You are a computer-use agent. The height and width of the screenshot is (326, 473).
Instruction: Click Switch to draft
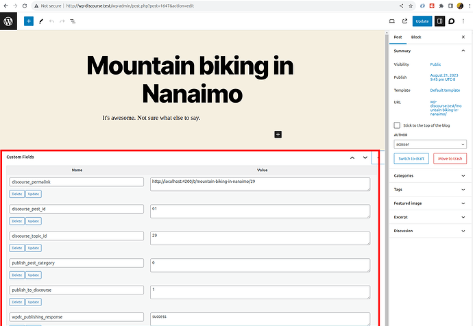[411, 158]
